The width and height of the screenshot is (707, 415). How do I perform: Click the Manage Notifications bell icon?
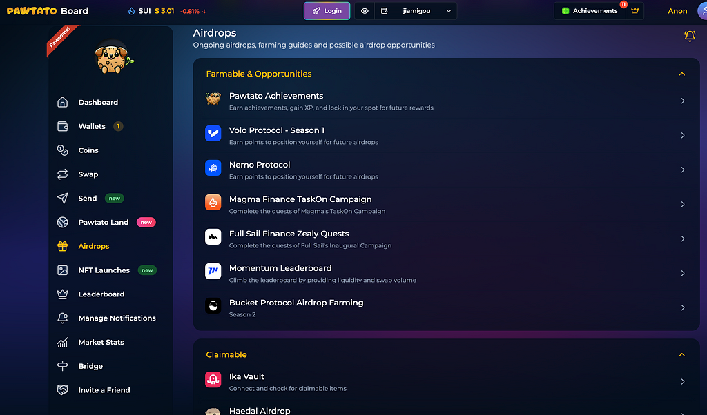click(x=63, y=318)
